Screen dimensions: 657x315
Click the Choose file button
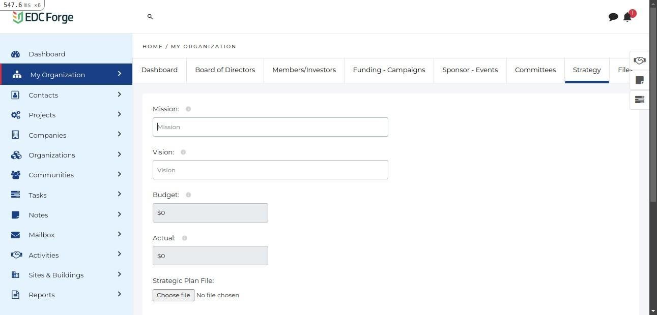point(174,295)
